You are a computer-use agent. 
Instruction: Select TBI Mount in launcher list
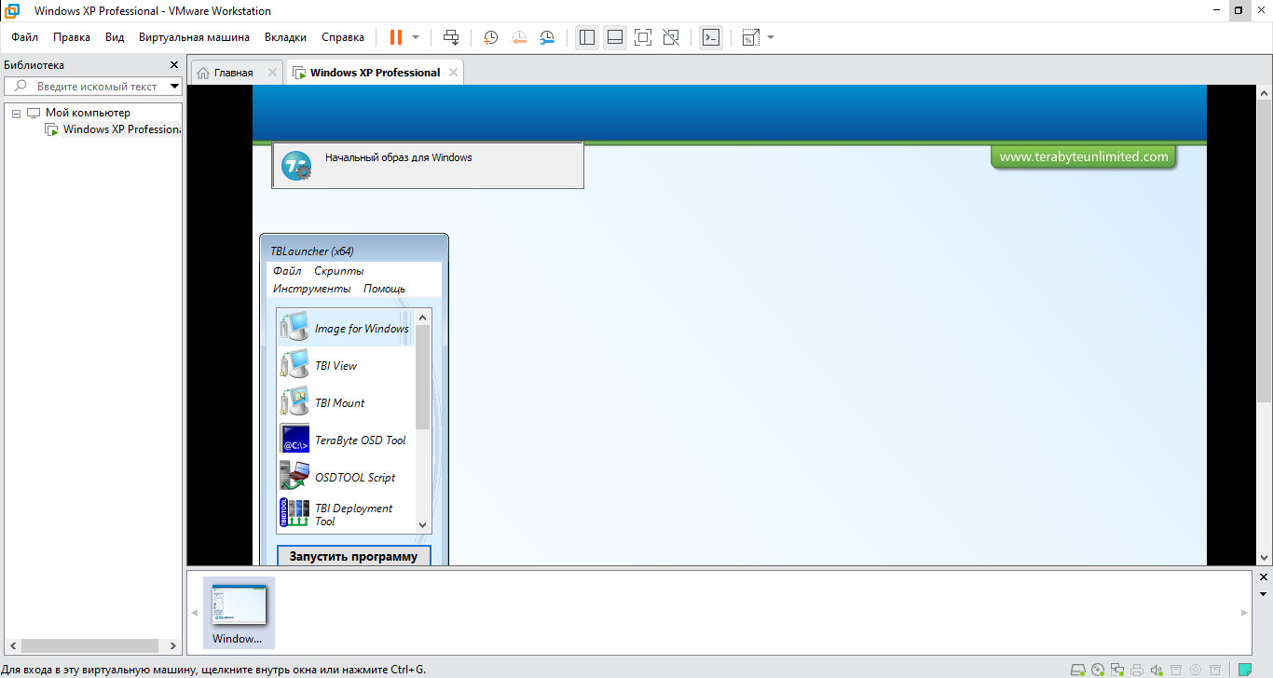coord(347,403)
